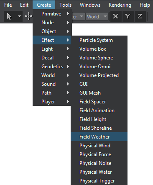The image size is (153, 185).
Task: Toggle the Y axis button
Action: pos(128,16)
